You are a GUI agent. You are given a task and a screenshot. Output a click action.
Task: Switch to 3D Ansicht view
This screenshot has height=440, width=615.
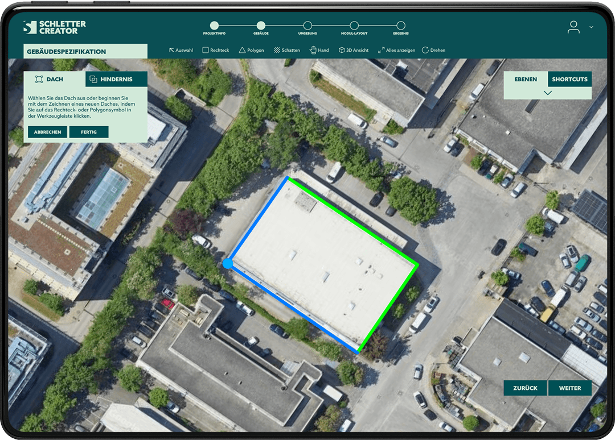point(354,50)
